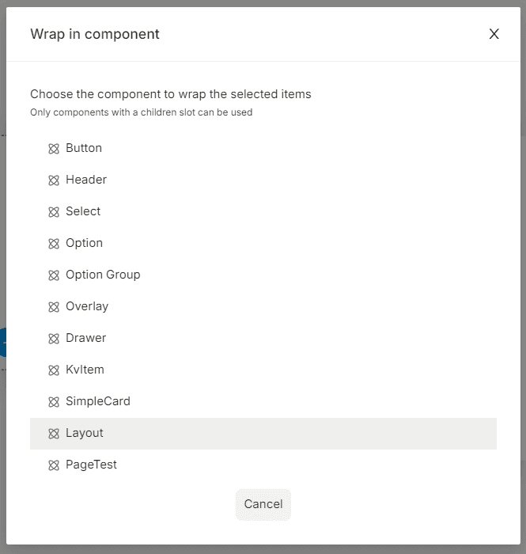Click the component icon next to Header
Viewport: 526px width, 554px height.
[x=54, y=180]
